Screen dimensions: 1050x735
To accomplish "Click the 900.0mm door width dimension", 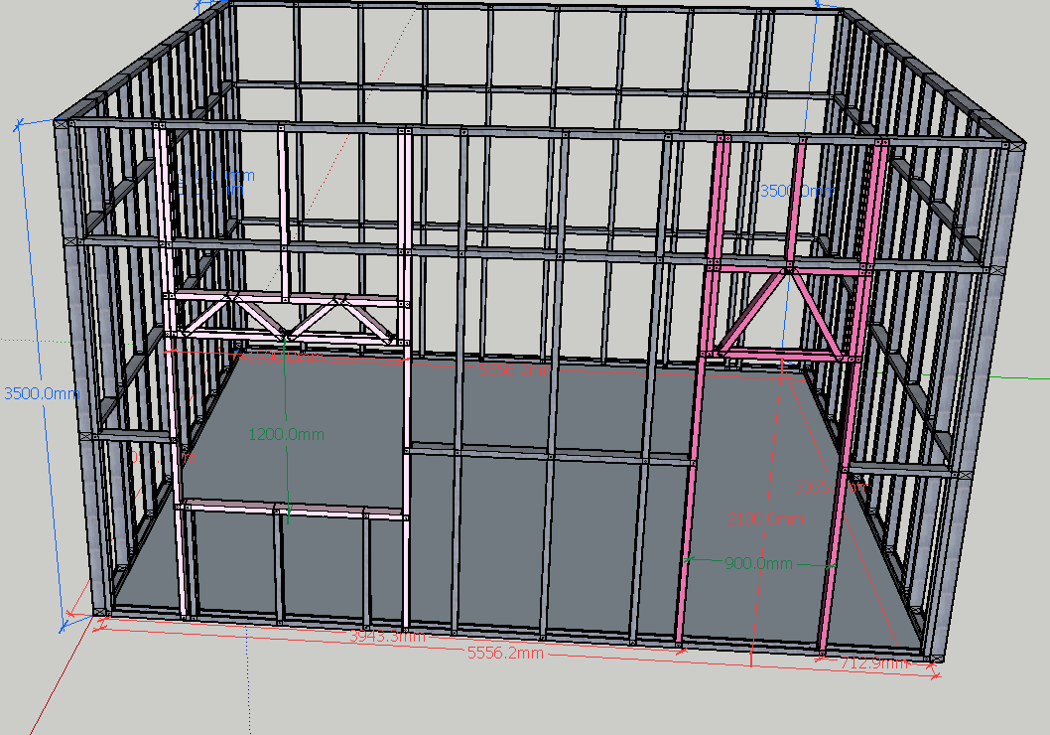I will coord(758,564).
